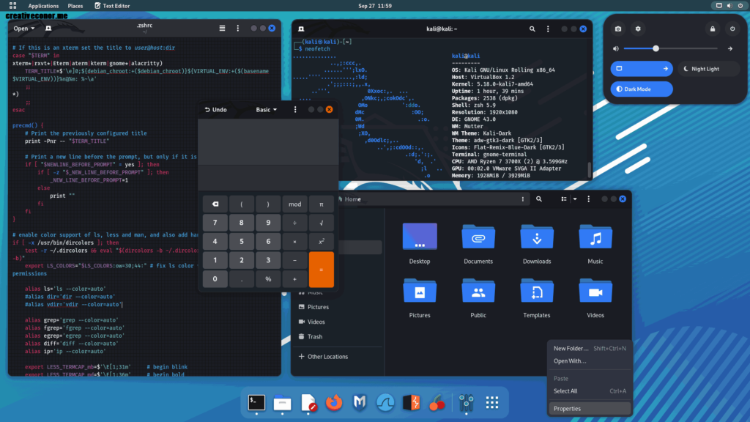Launch Wireshark from the dock
The image size is (750, 422).
(x=385, y=402)
